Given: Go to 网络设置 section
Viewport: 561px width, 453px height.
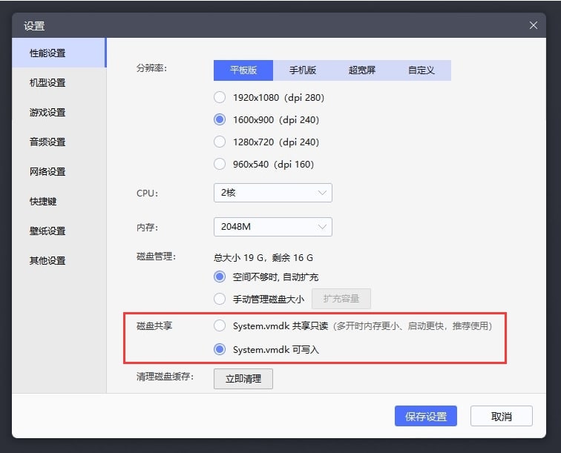Looking at the screenshot, I should coord(47,172).
